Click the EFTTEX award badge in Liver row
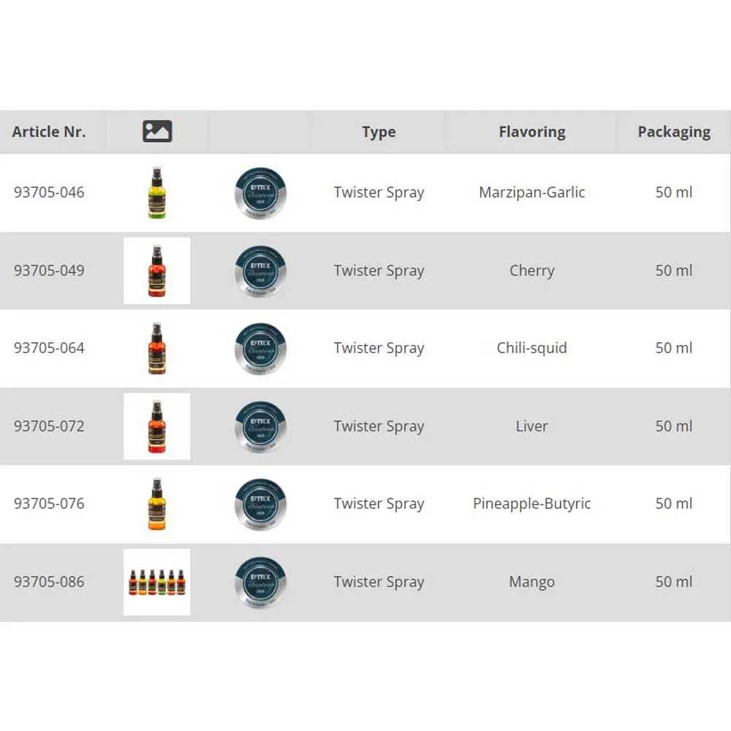Screen dimensions: 731x731 pyautogui.click(x=260, y=426)
